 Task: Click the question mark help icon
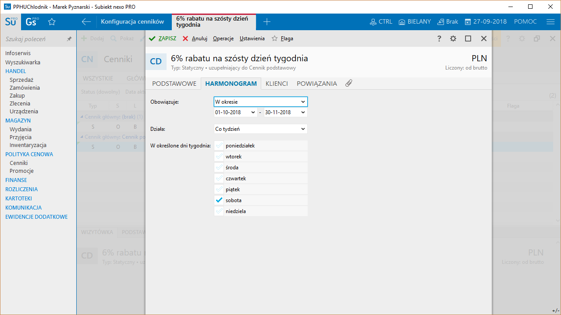439,38
